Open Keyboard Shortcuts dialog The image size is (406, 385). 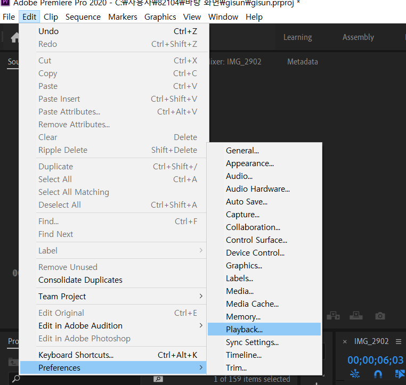tap(113, 355)
